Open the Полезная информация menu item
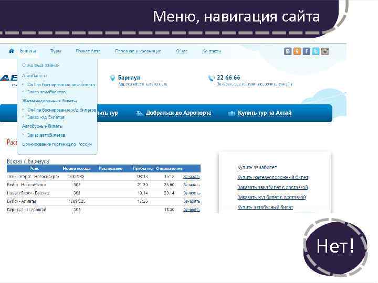The image size is (378, 283). (138, 51)
